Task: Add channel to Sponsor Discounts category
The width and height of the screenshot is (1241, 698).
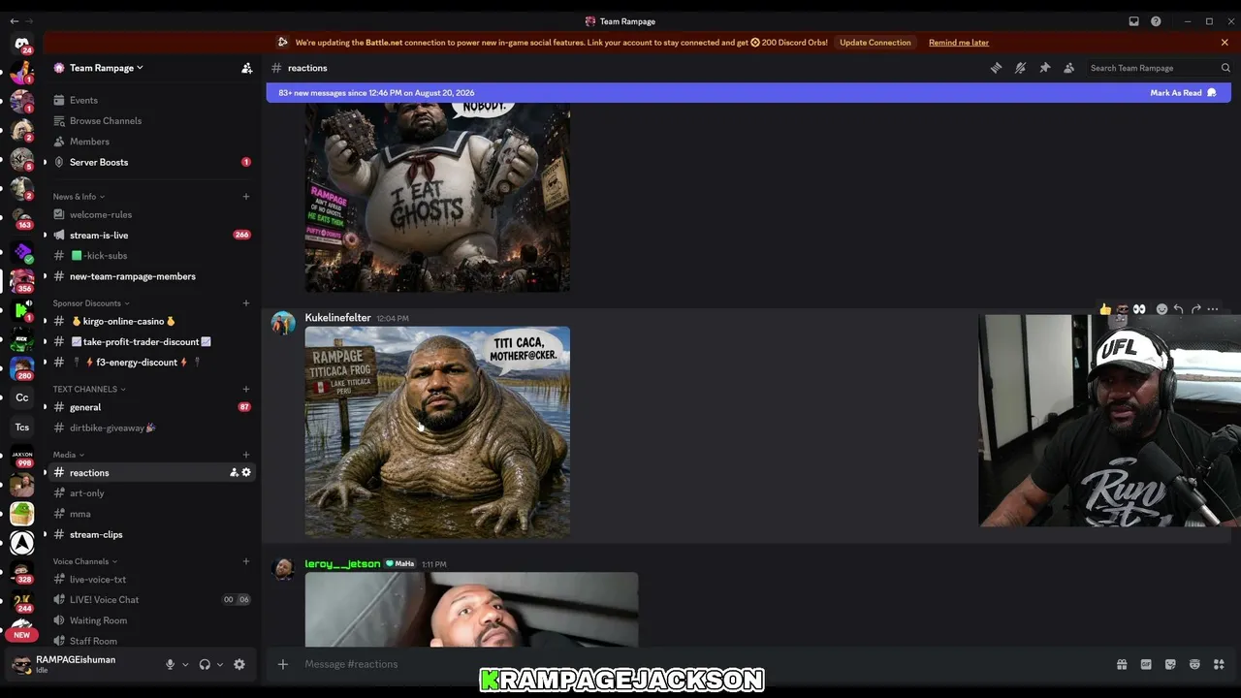Action: coord(246,303)
